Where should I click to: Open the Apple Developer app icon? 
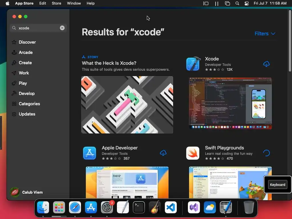(90, 153)
